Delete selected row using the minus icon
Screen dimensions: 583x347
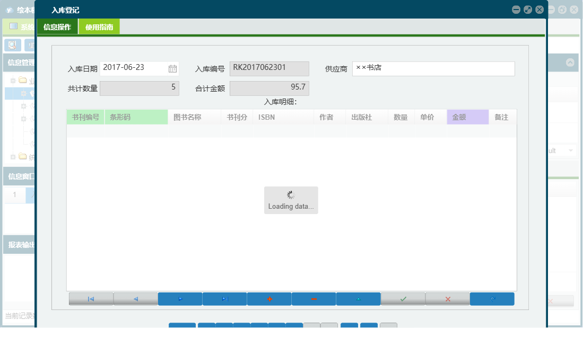click(314, 299)
